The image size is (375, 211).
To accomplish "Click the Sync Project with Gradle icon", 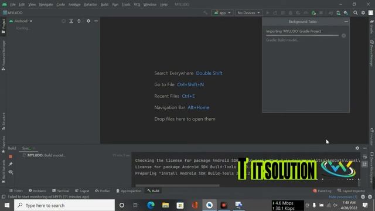I will 330,13.
